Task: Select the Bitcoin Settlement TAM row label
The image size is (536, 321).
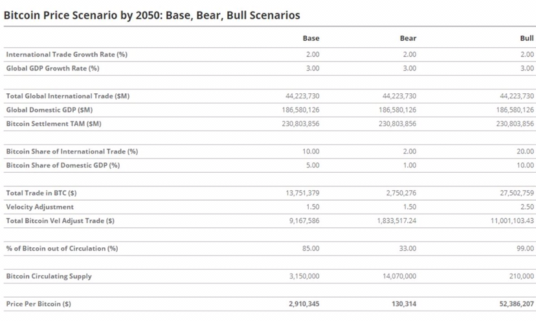Action: coord(54,124)
